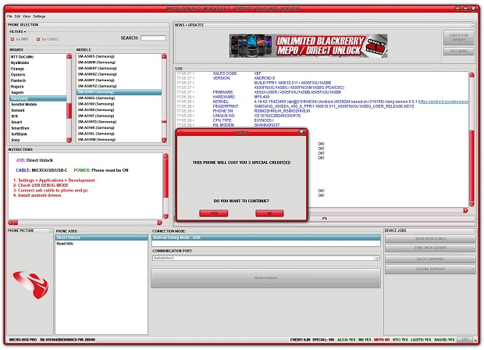484x350 pixels.
Task: Select Samsung brand in Brands list
Action: (38, 98)
